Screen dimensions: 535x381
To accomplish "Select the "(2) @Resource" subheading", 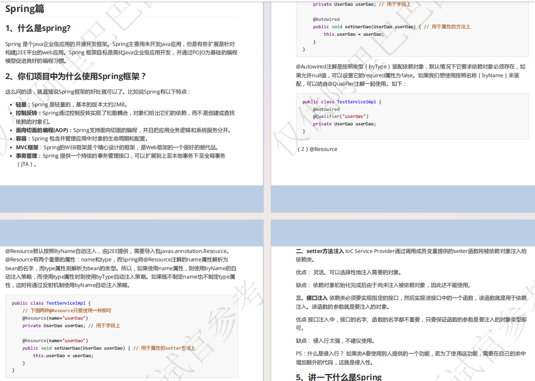I will pos(317,149).
